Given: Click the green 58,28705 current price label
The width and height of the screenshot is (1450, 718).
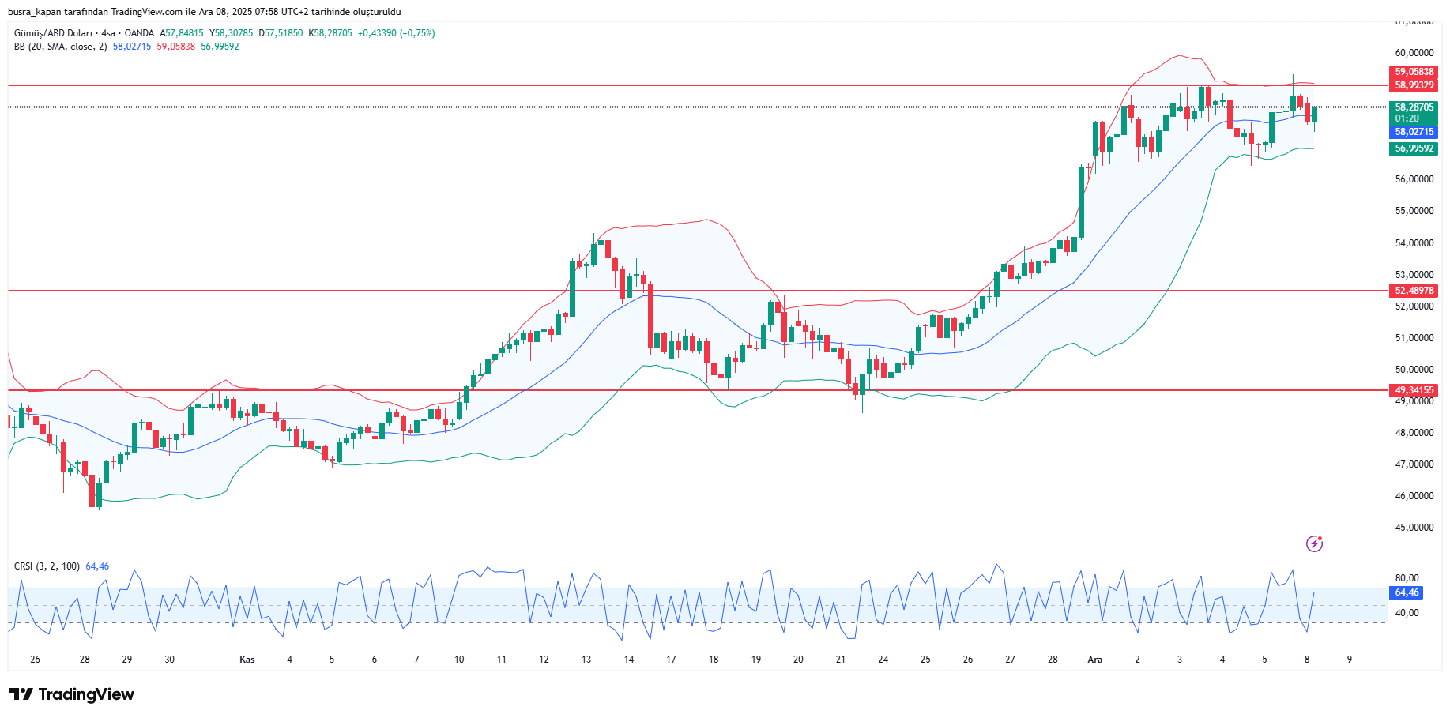Looking at the screenshot, I should tap(1414, 107).
